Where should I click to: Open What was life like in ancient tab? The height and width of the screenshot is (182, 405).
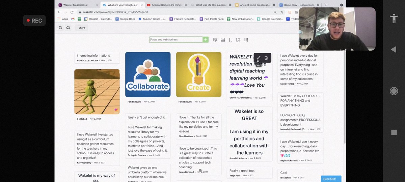pyautogui.click(x=211, y=5)
